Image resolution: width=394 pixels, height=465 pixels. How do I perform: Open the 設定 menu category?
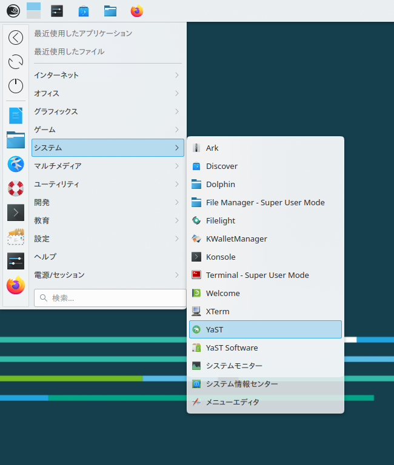point(108,239)
